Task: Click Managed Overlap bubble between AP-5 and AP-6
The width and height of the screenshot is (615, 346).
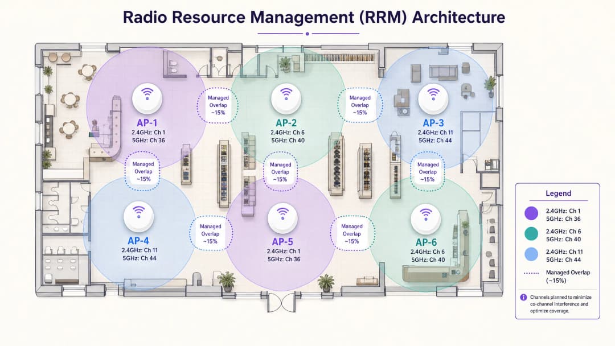Action: coord(352,233)
